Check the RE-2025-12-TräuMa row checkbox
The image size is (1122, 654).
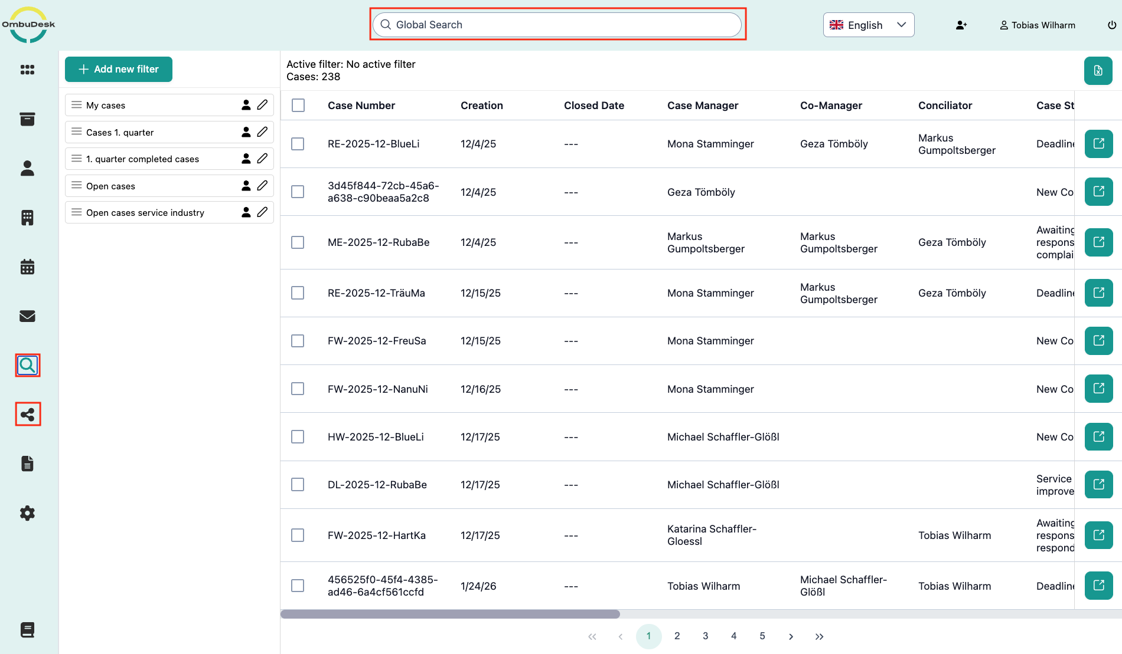point(298,293)
